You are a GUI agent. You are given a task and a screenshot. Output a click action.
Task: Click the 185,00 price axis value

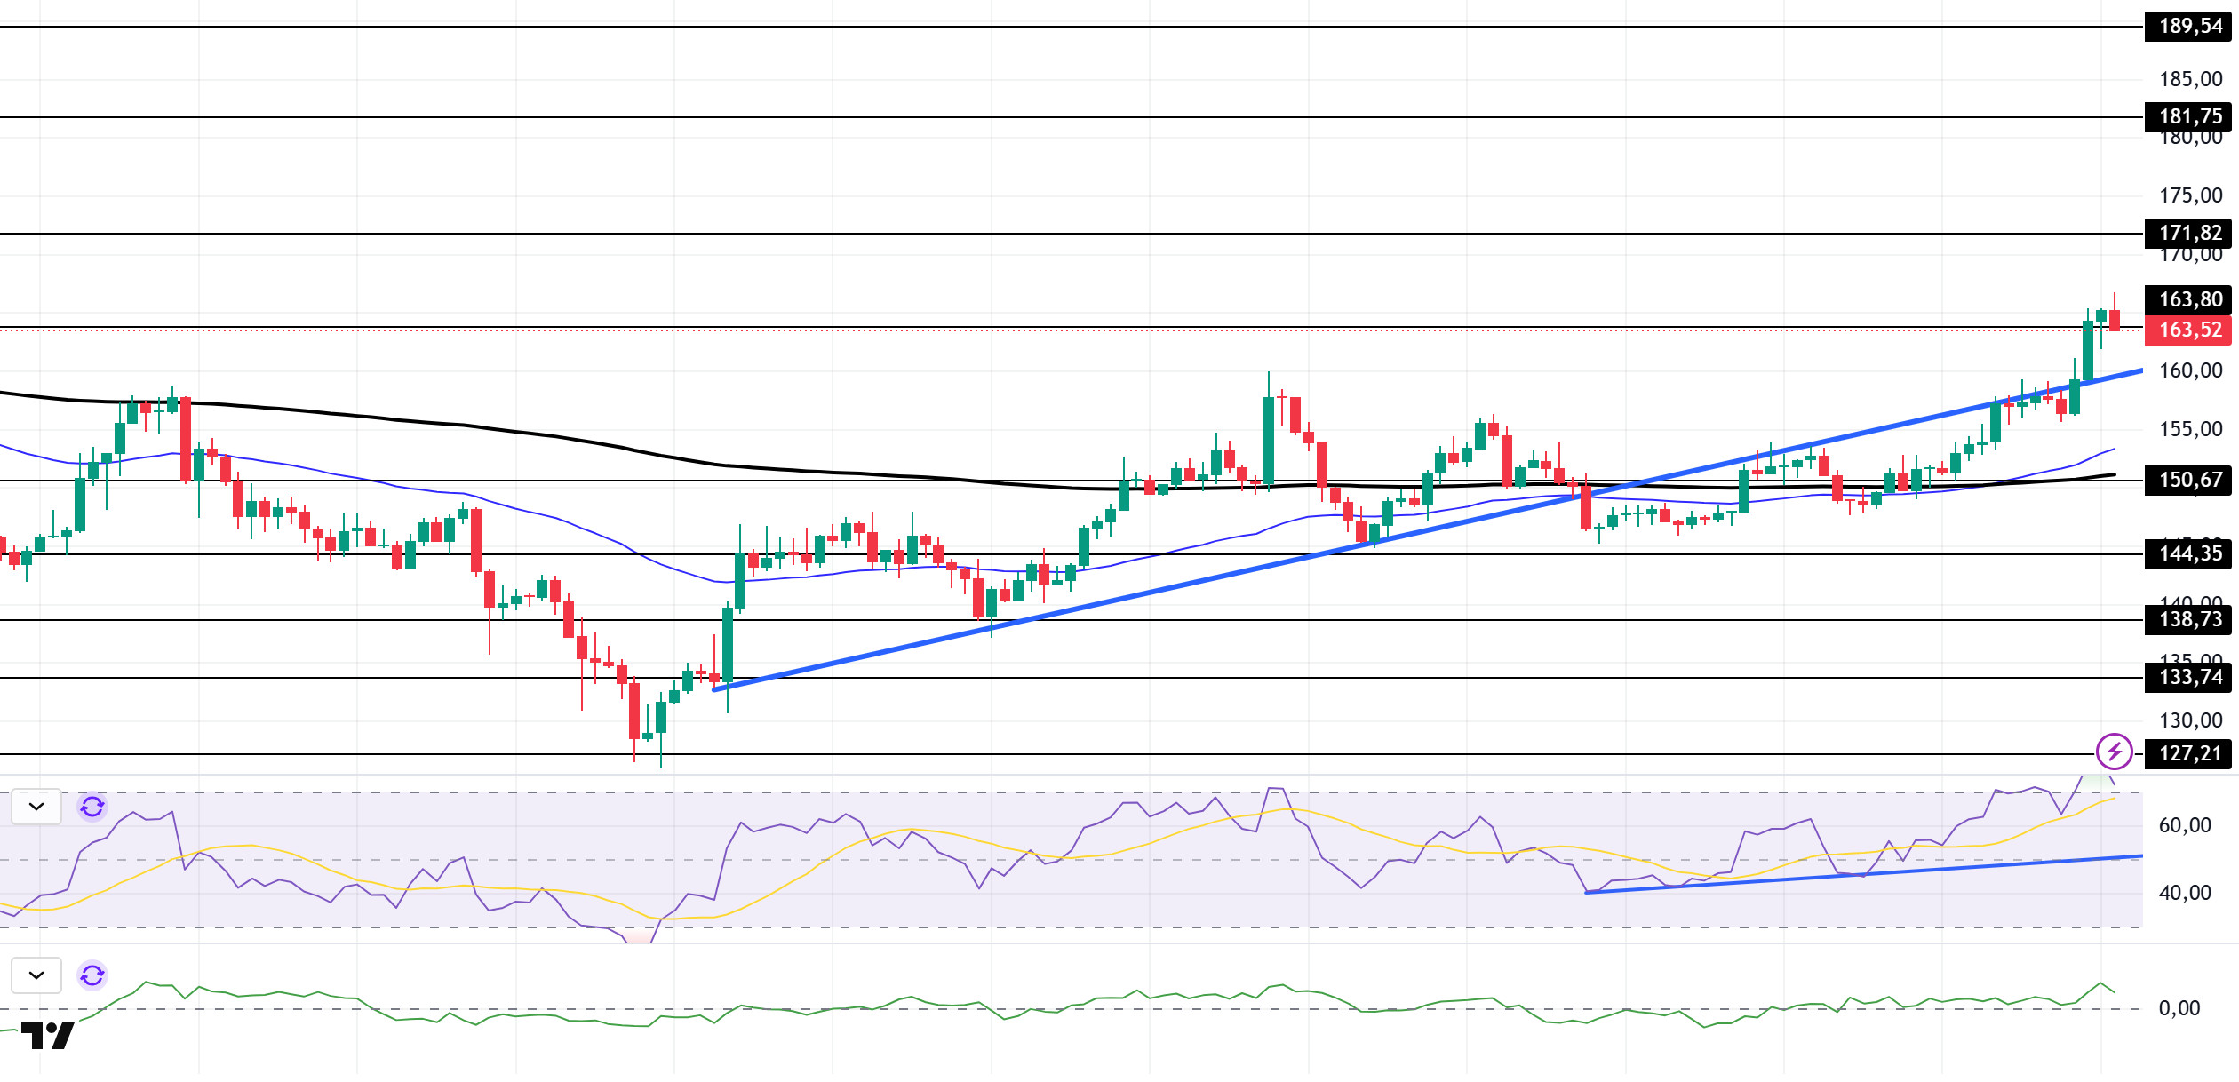tap(2190, 79)
